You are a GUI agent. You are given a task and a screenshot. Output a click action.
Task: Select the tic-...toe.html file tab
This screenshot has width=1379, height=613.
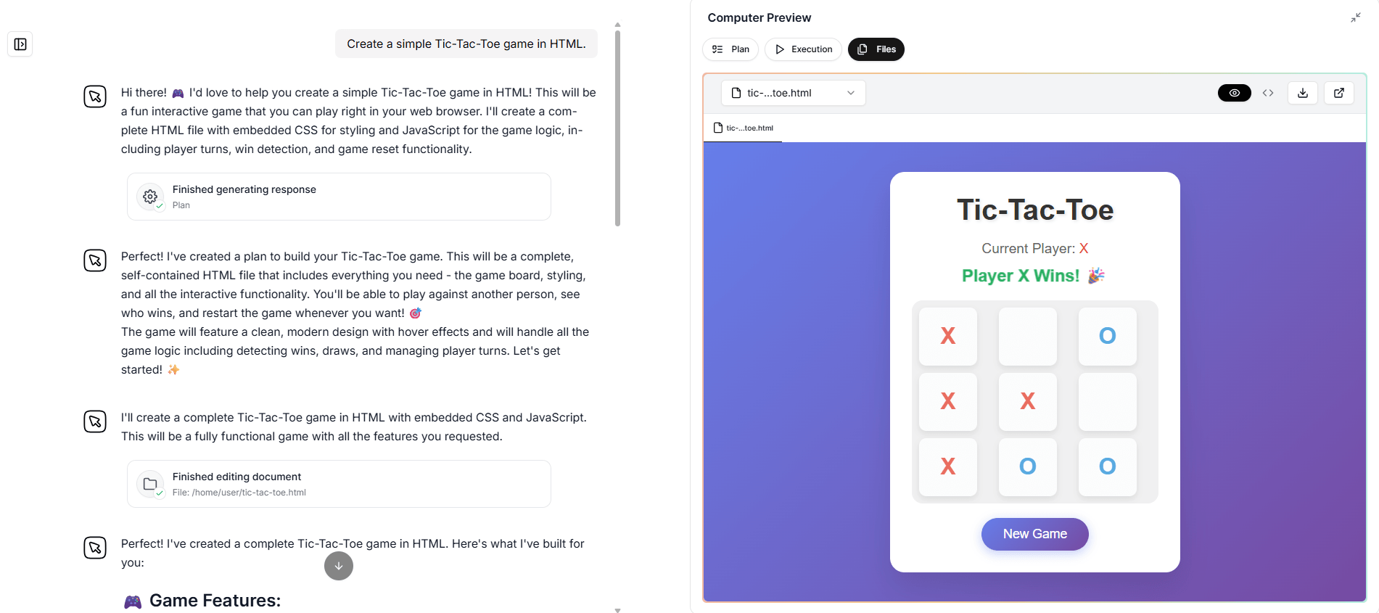pyautogui.click(x=744, y=128)
